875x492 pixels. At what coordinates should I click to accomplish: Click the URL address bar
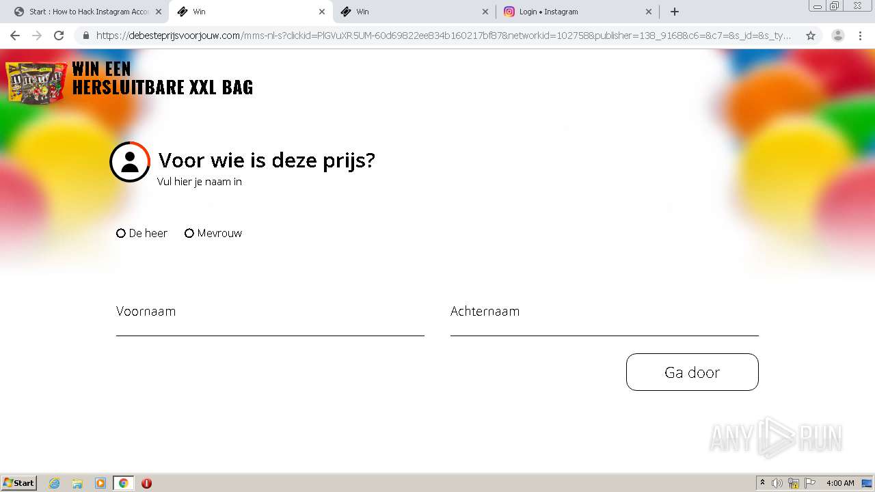(444, 36)
